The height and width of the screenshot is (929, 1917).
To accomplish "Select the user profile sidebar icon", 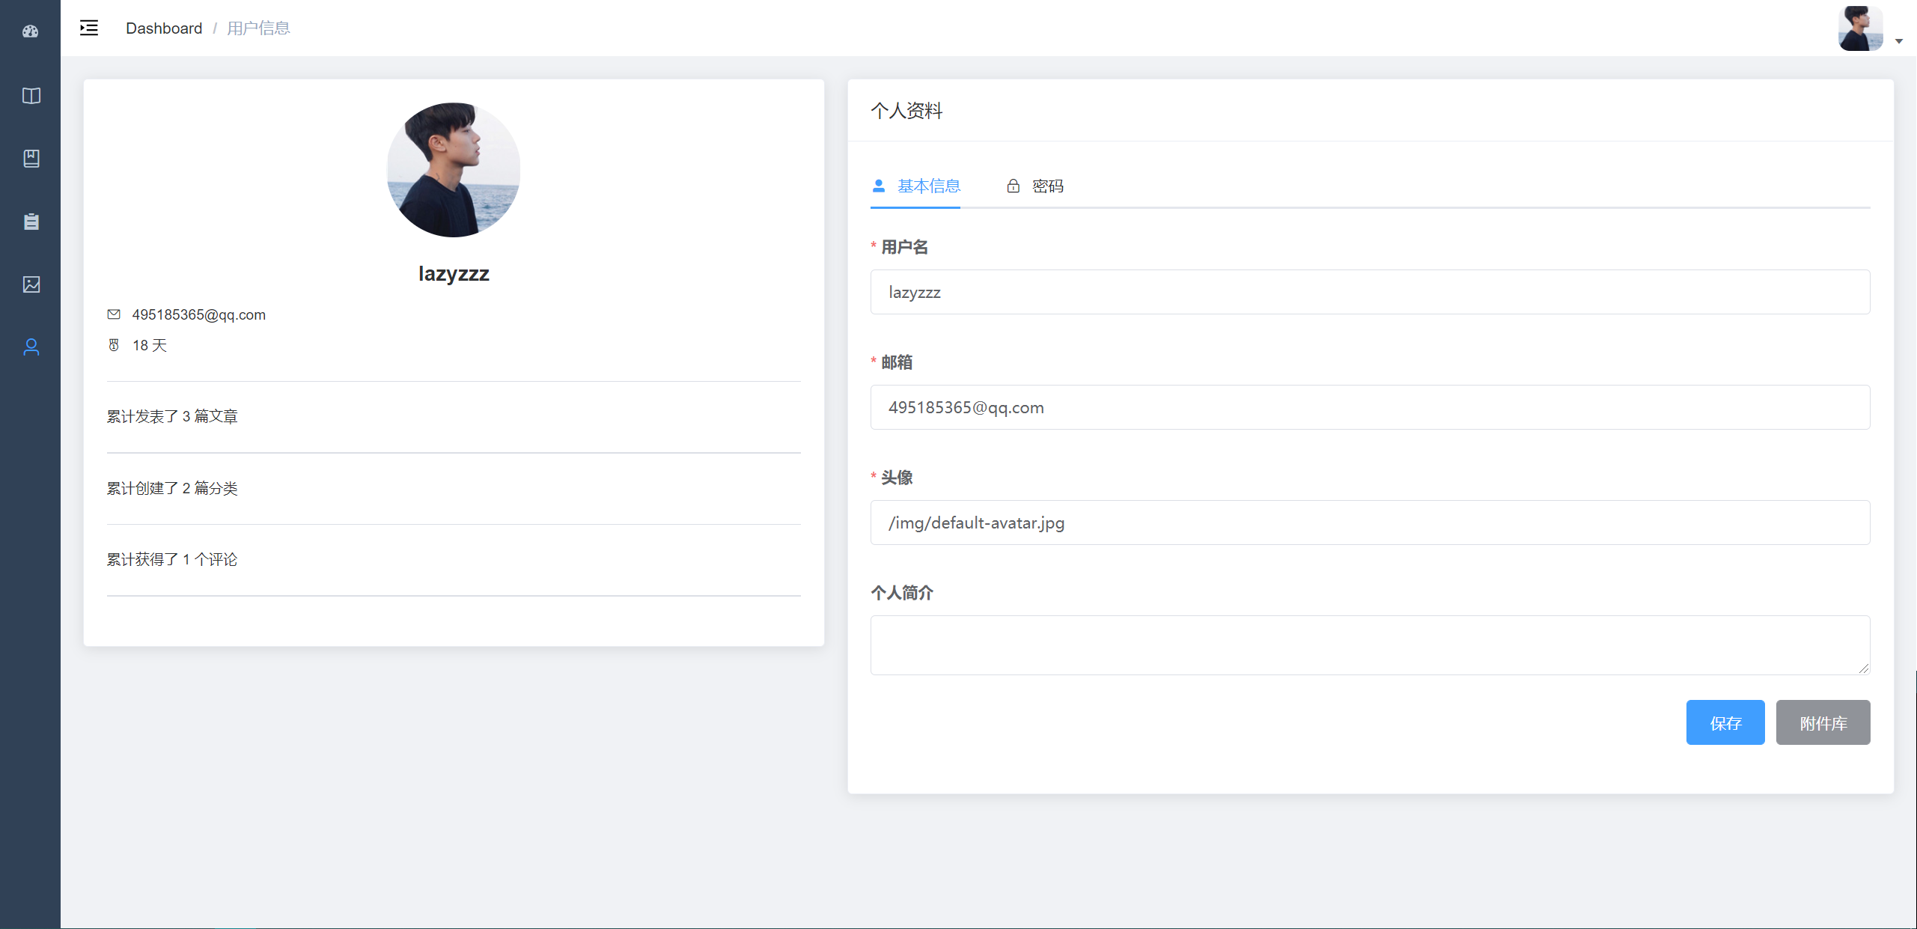I will click(x=31, y=347).
